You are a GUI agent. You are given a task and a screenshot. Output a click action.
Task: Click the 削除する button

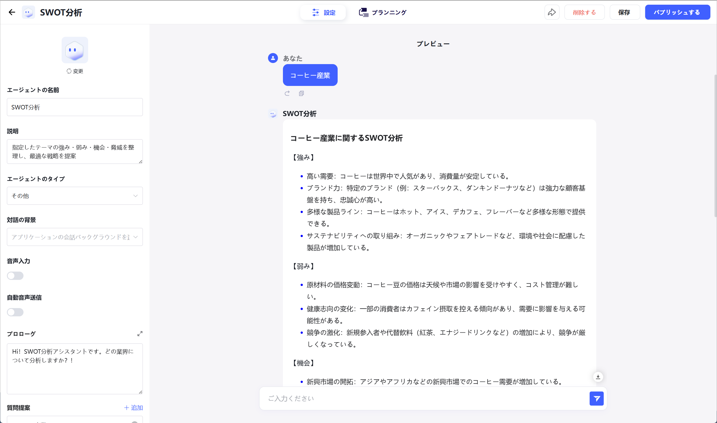584,12
